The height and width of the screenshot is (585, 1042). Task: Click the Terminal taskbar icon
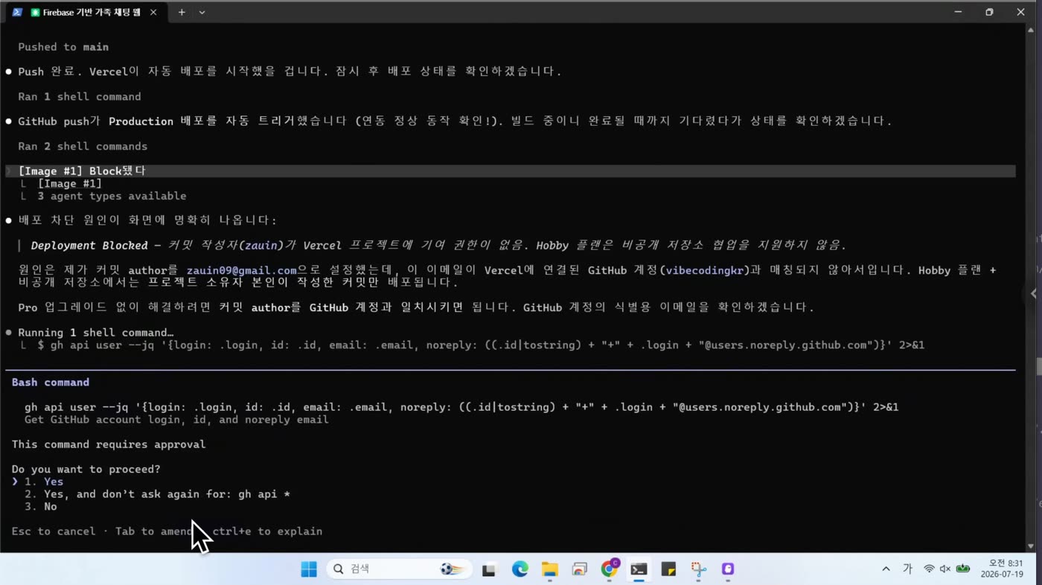(639, 570)
